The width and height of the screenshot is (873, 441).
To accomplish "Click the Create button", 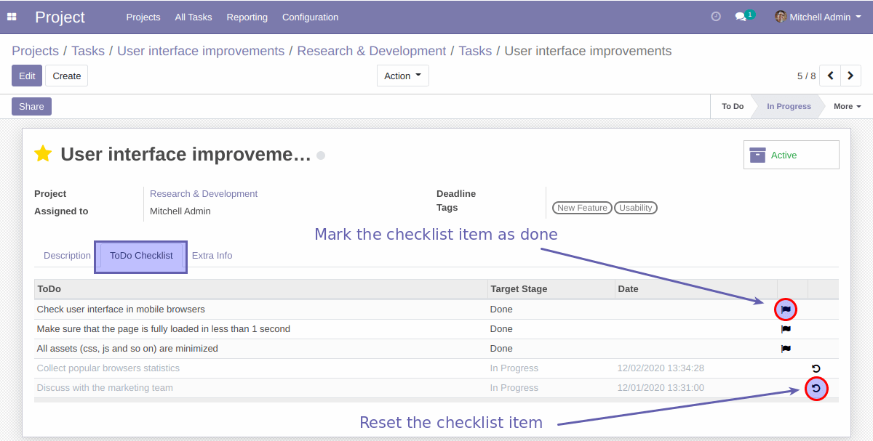I will tap(66, 75).
